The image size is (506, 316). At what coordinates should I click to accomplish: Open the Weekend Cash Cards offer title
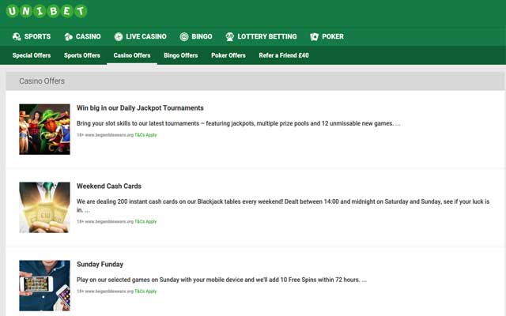109,186
